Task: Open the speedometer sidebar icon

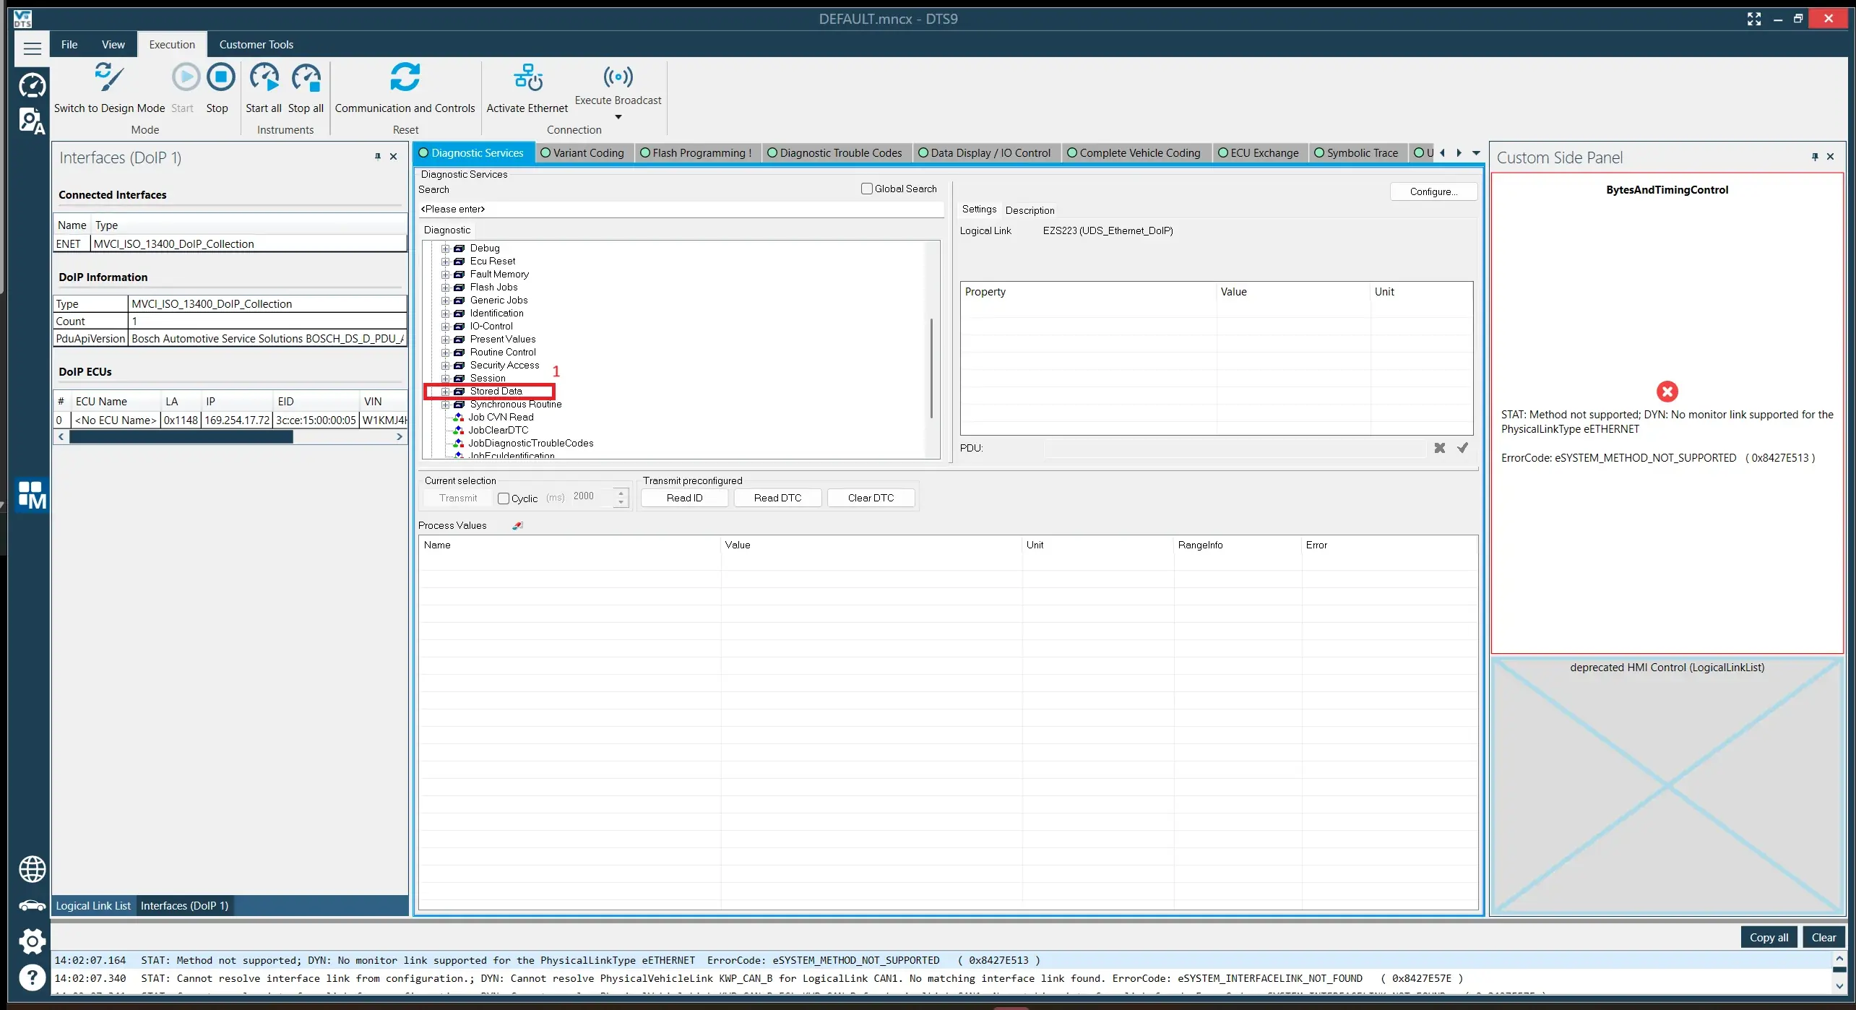Action: coord(32,85)
